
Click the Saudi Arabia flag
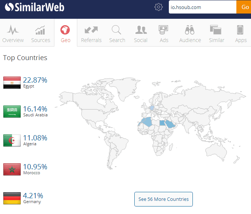(12, 112)
